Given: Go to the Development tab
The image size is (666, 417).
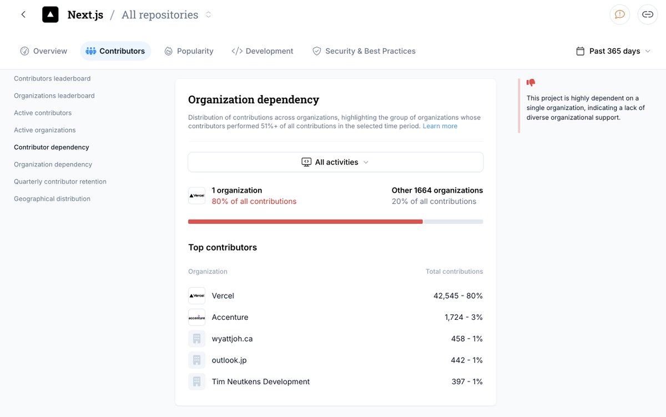Looking at the screenshot, I should 263,51.
